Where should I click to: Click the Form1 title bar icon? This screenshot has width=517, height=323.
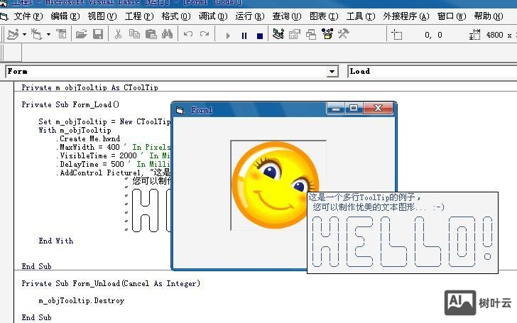pyautogui.click(x=180, y=111)
